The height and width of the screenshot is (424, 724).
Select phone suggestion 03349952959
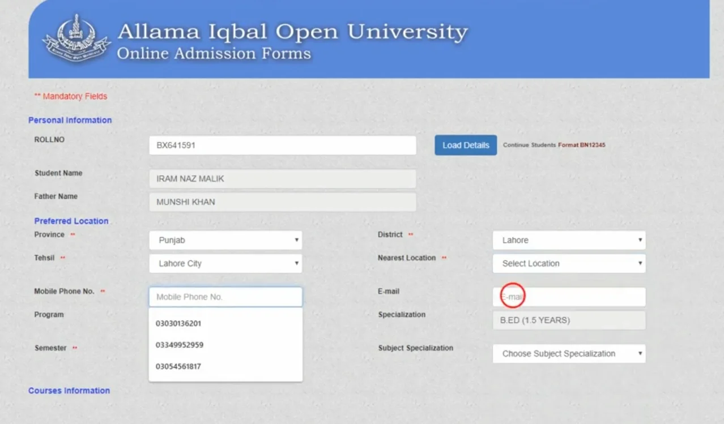click(179, 345)
